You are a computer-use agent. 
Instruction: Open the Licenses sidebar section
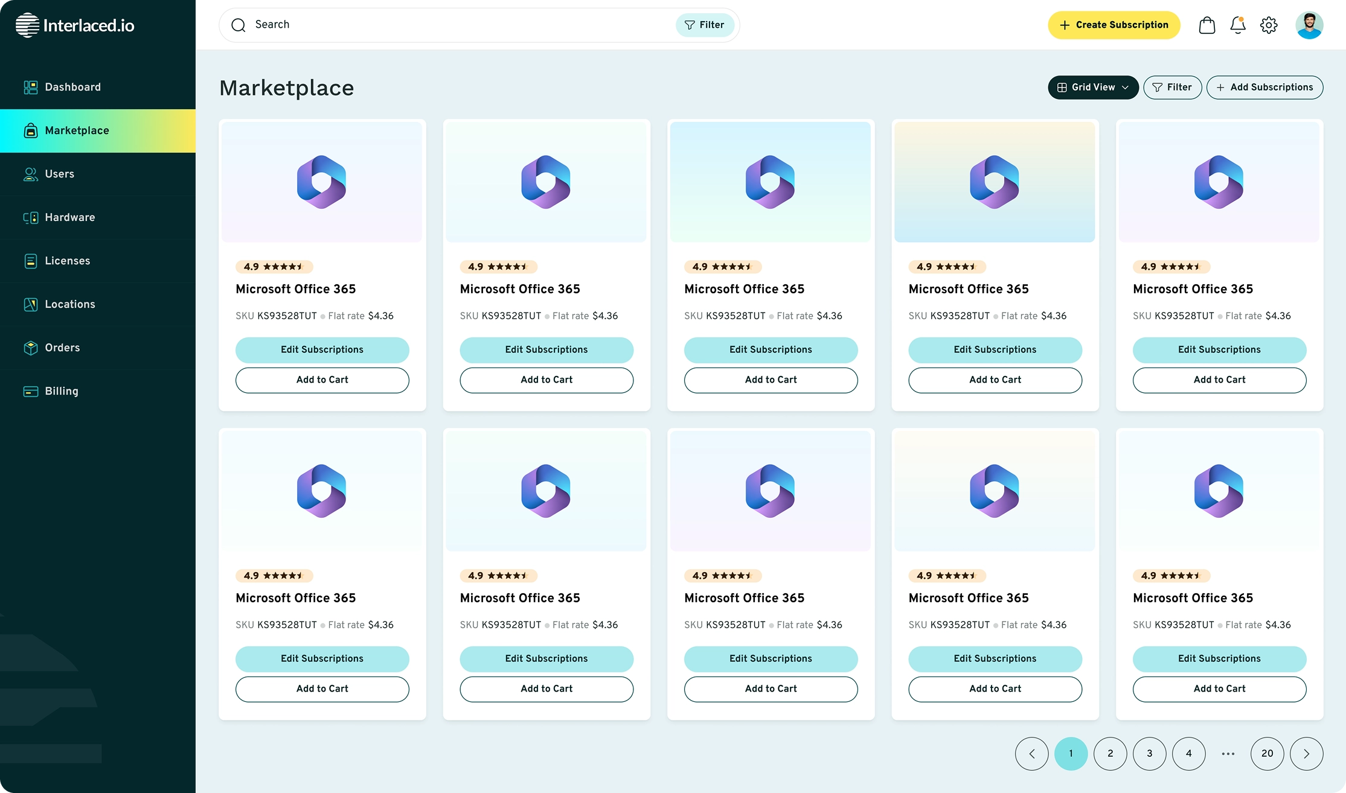pyautogui.click(x=68, y=261)
